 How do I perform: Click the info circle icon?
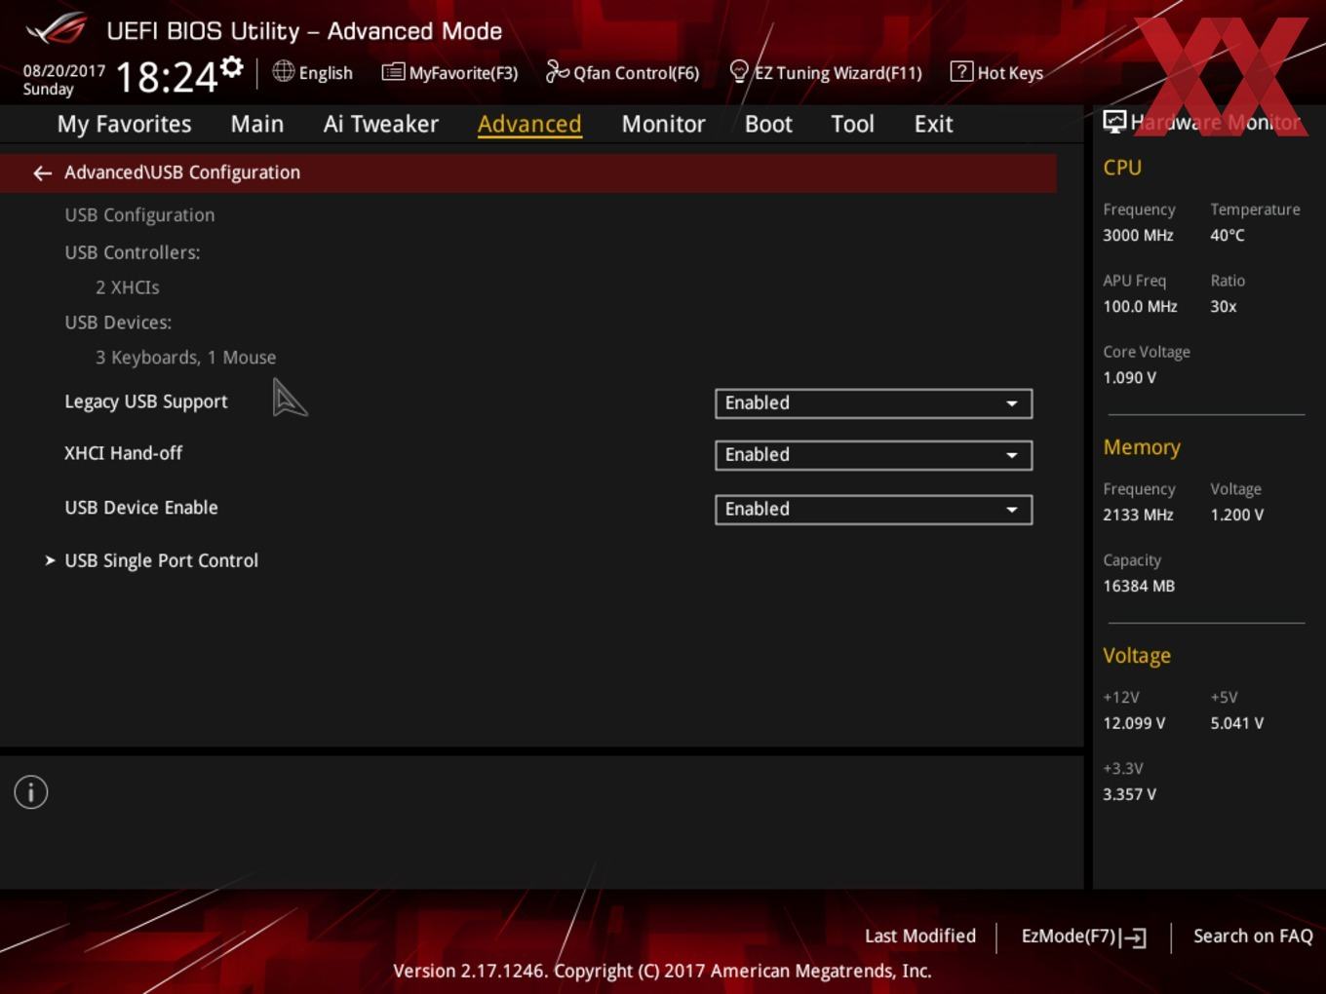(31, 792)
